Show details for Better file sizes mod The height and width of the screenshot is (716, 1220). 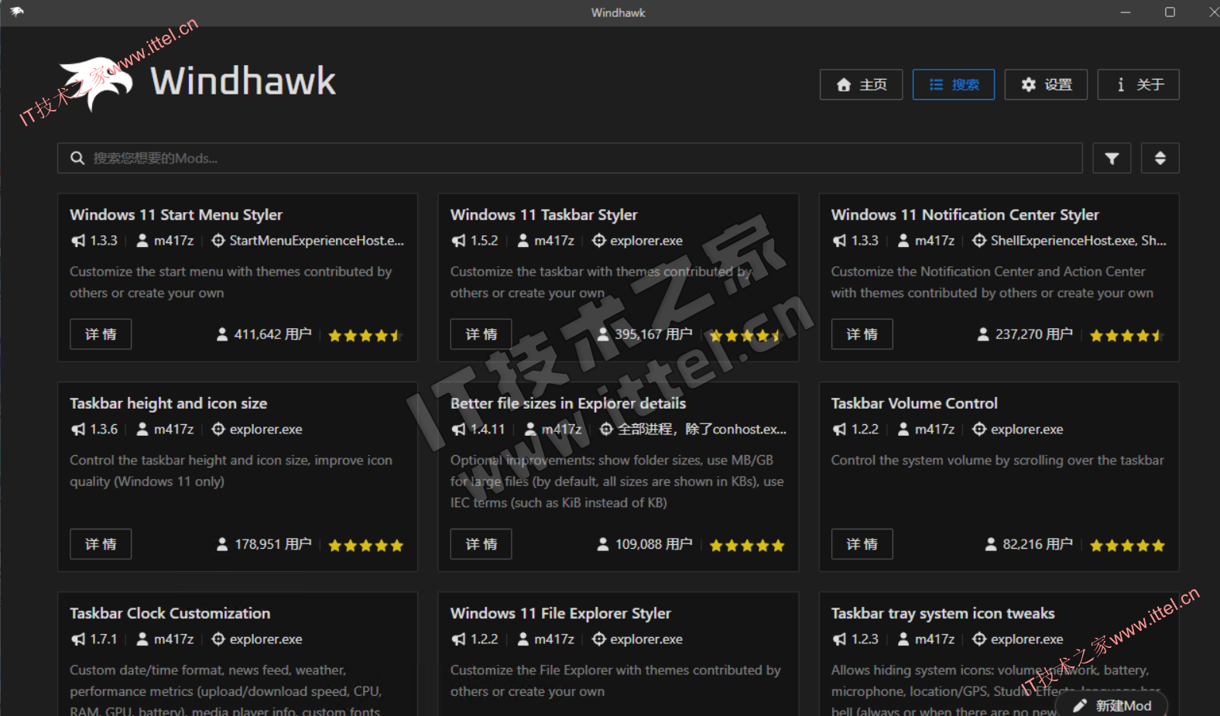tap(481, 544)
